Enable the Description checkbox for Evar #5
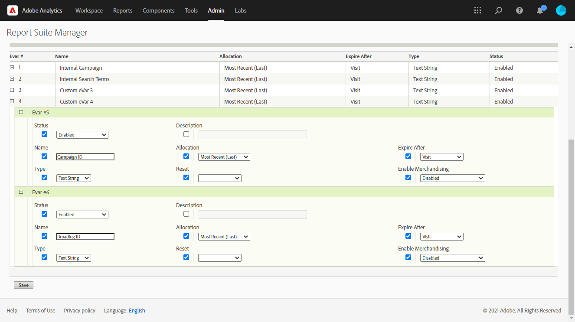This screenshot has height=322, width=575. click(186, 134)
